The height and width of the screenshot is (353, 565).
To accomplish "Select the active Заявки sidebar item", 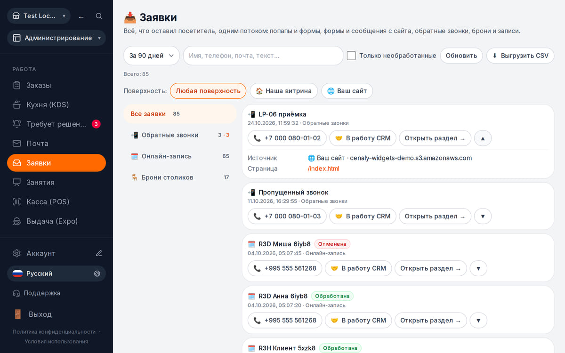I will click(56, 163).
